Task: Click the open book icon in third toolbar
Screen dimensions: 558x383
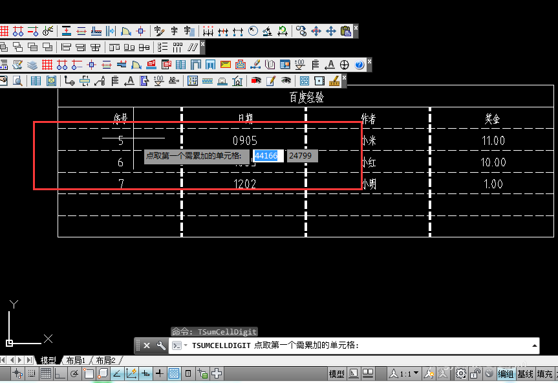Action: 270,65
